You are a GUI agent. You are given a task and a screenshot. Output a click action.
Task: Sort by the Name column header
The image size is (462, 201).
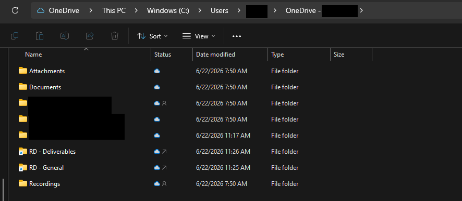click(33, 55)
